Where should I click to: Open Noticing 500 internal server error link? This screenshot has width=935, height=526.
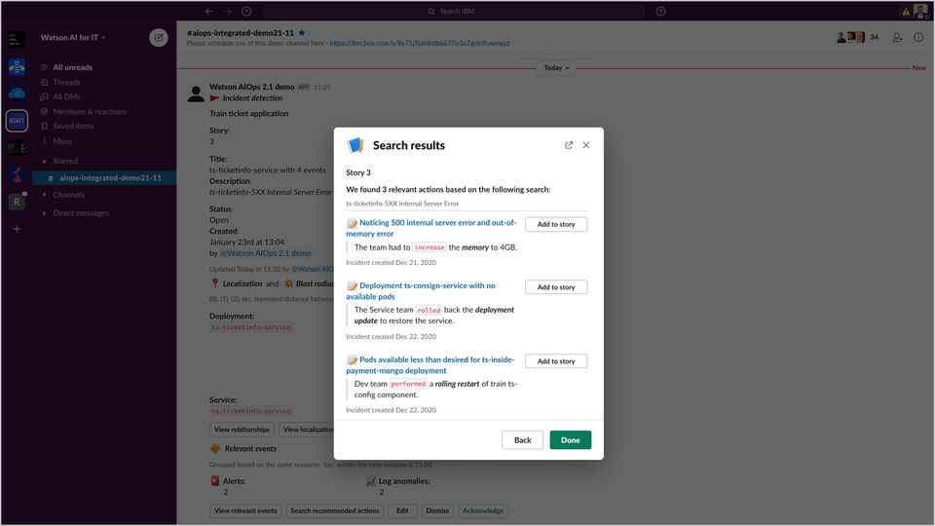coord(431,228)
